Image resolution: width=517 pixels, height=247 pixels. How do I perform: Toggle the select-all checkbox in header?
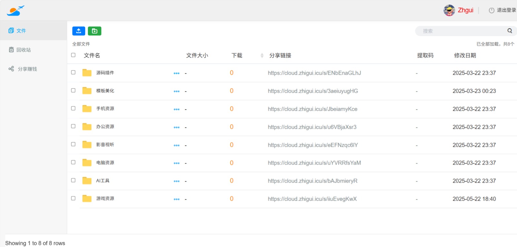coord(73,55)
